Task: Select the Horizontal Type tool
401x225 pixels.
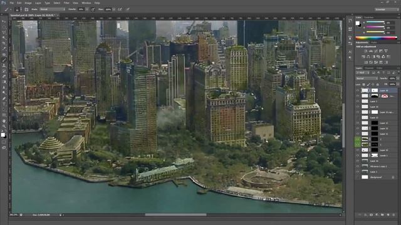Action: (x=4, y=104)
